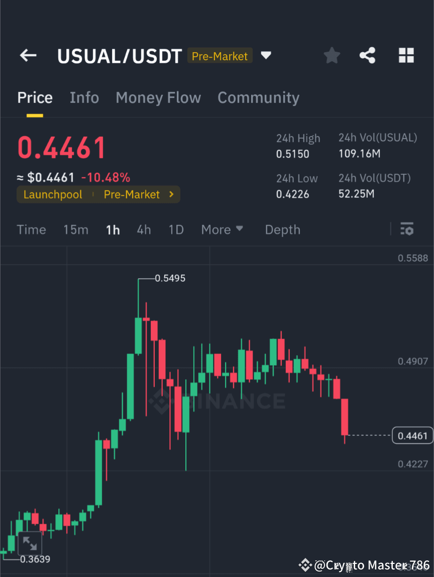
Task: Open chart indicator settings icon beside Depth
Action: point(407,229)
